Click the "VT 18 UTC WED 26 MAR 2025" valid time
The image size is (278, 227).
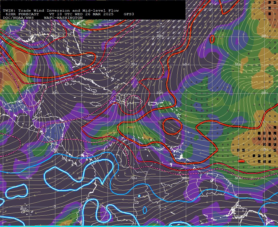click(x=81, y=14)
